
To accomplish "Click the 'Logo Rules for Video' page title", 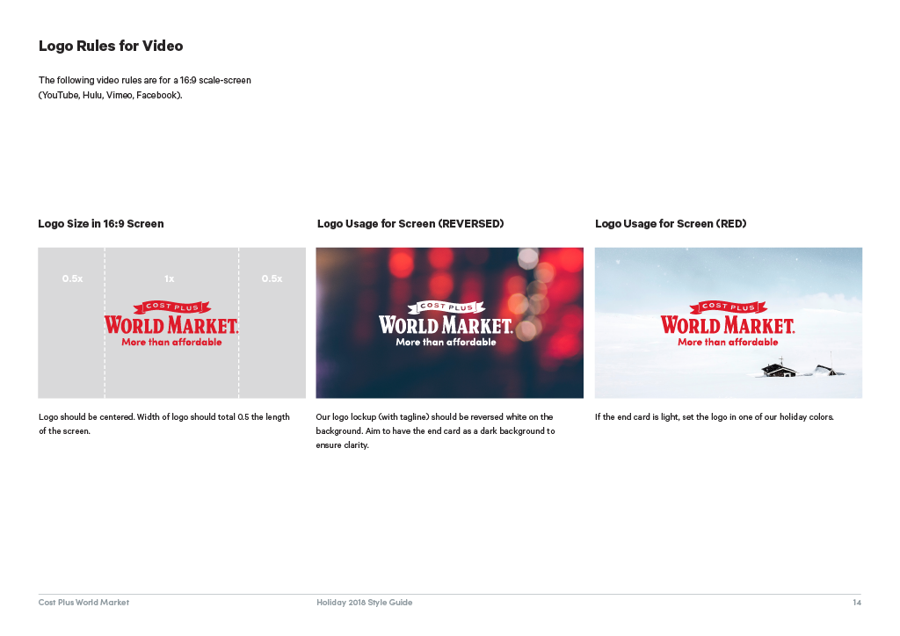I will [x=111, y=46].
